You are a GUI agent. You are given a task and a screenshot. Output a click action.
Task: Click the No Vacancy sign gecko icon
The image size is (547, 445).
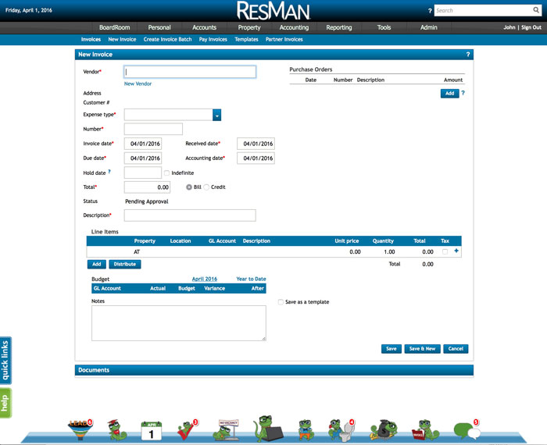point(226,429)
